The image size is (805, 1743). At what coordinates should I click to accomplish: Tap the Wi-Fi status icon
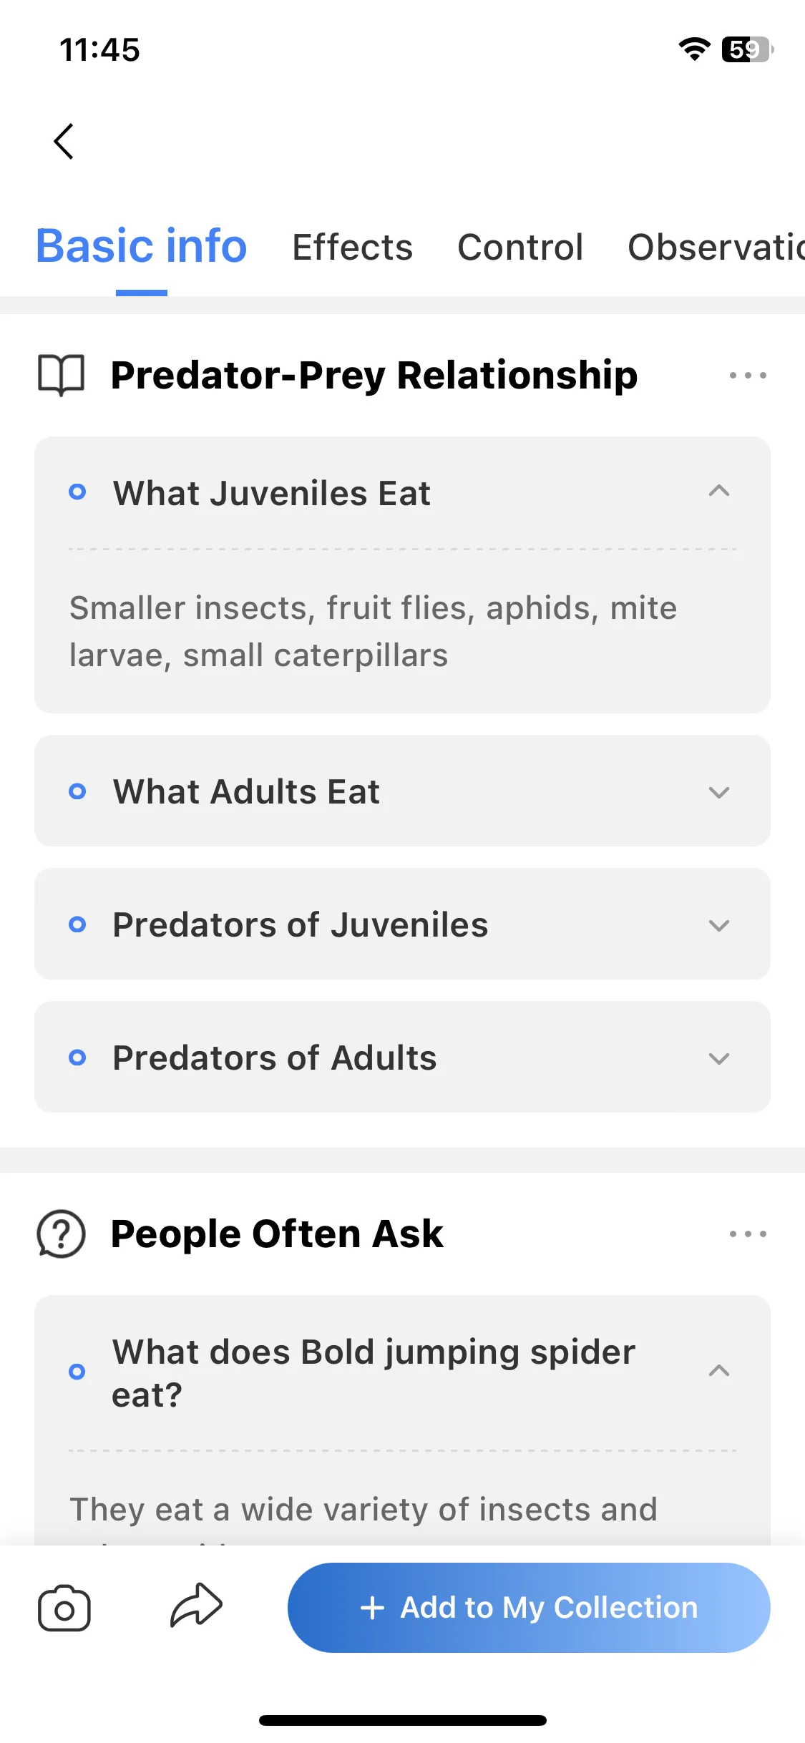click(694, 49)
